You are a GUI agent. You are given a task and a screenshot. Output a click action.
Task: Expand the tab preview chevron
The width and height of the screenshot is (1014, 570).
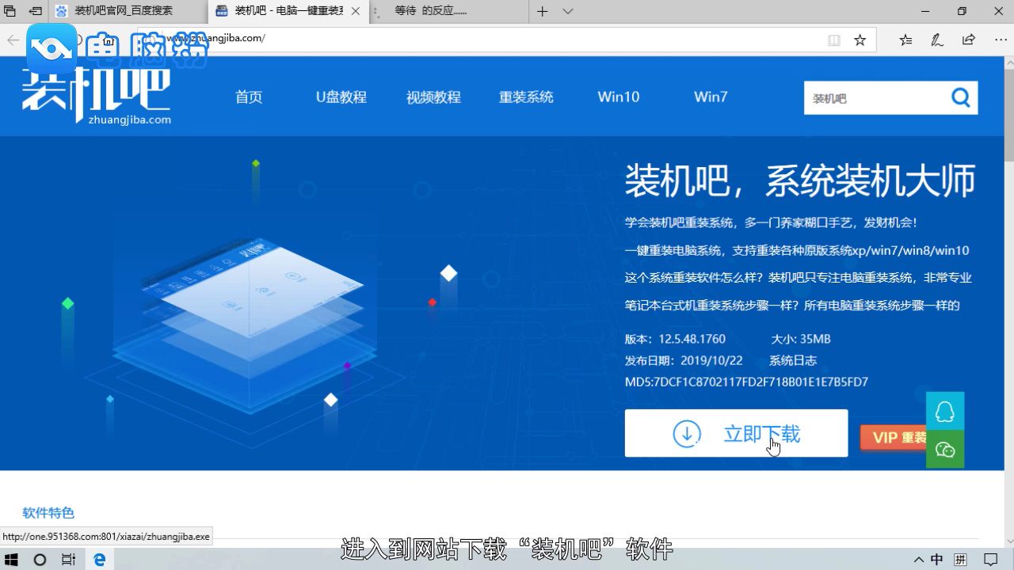pyautogui.click(x=568, y=11)
